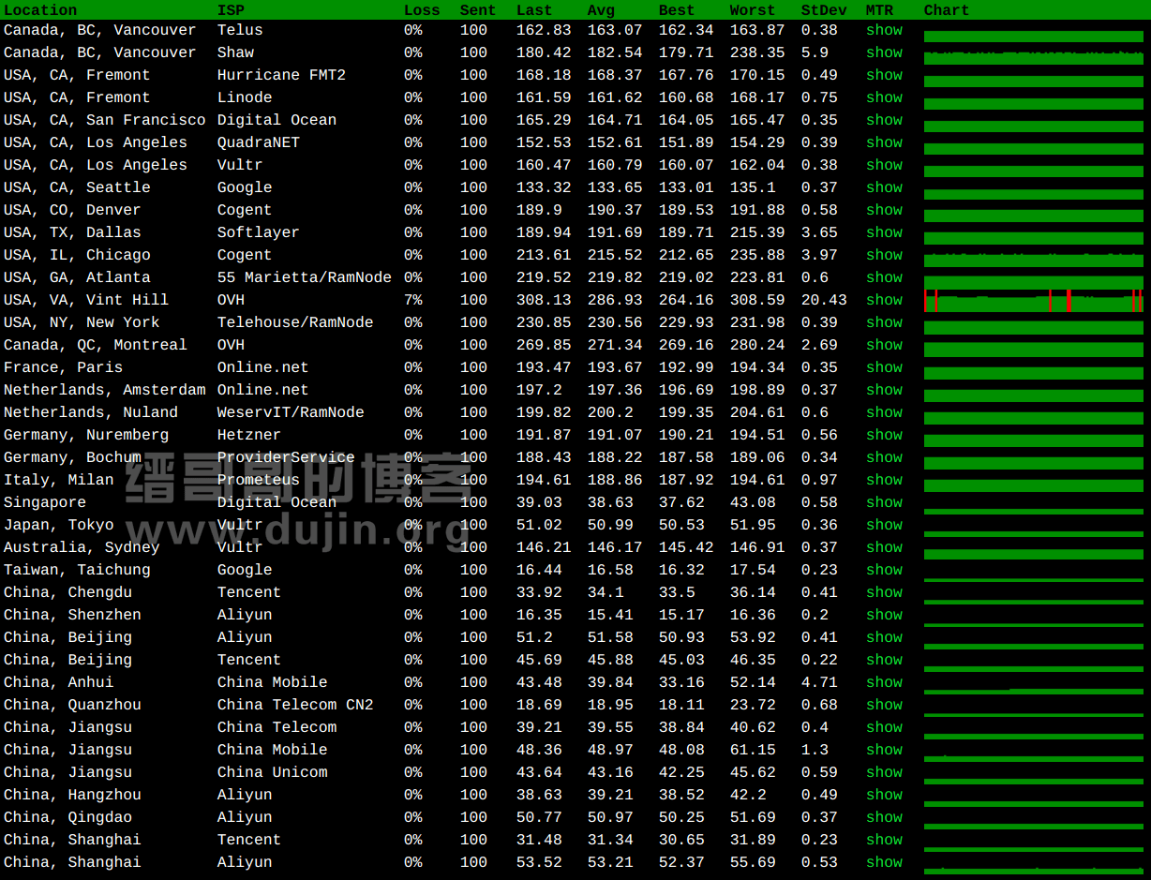Image resolution: width=1151 pixels, height=880 pixels.
Task: Click show link for Linode Fremont row
Action: (884, 97)
